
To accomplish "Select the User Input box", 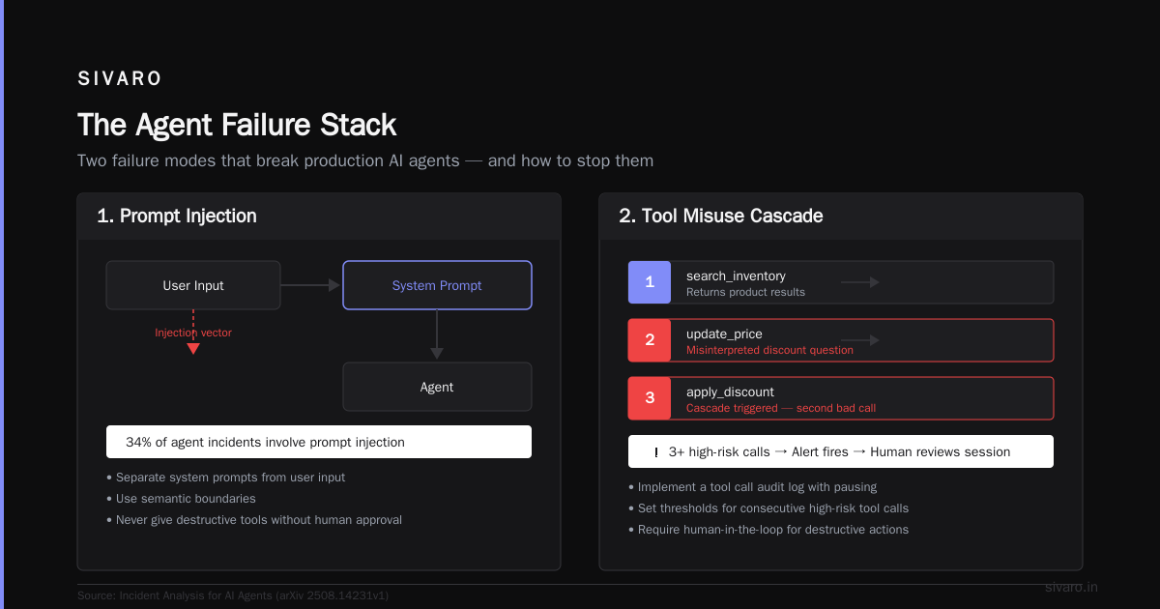I will click(193, 285).
